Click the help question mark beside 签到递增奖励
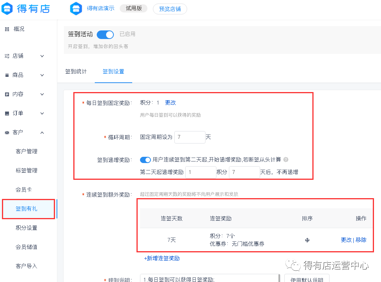This screenshot has width=381, height=282. tap(286, 160)
